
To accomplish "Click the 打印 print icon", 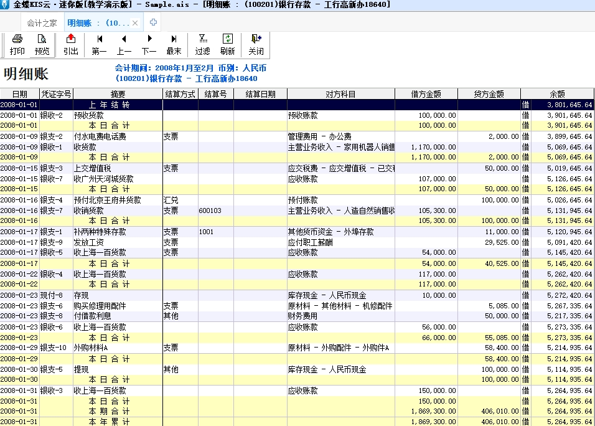I will [x=17, y=44].
